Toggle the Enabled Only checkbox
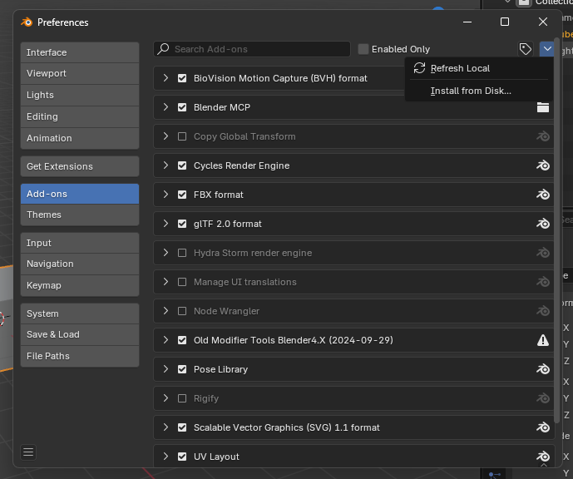 363,49
